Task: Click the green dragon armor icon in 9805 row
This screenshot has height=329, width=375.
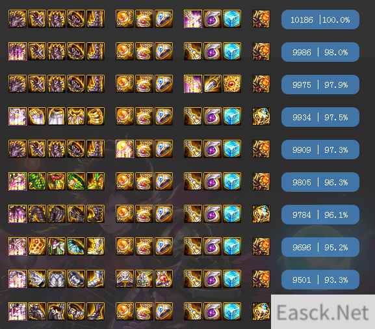Action: pos(37,181)
